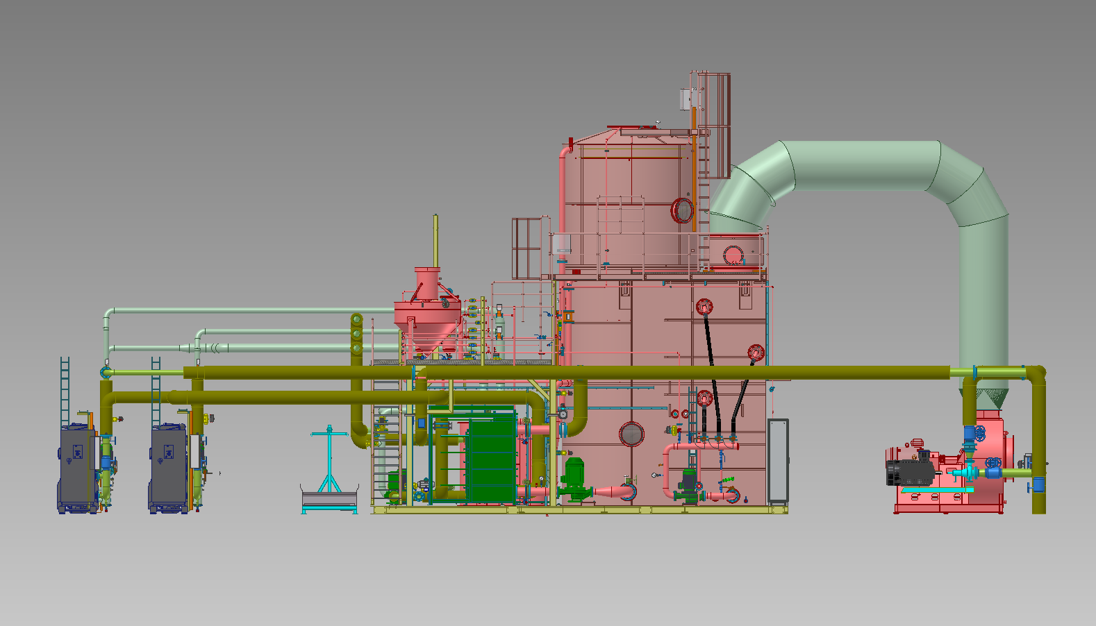Pick the yellow base skid frame

(x=580, y=510)
